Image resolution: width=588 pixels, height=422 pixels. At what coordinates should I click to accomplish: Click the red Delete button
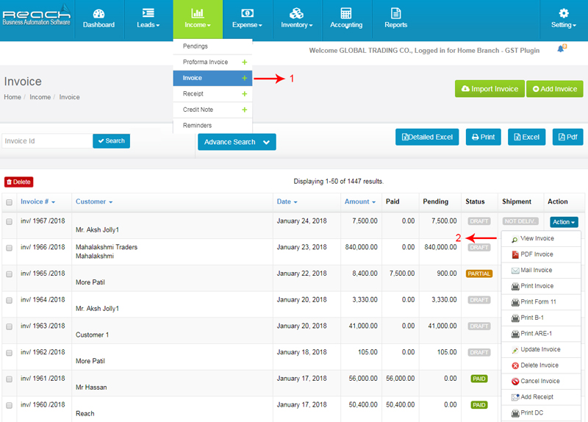(x=19, y=182)
